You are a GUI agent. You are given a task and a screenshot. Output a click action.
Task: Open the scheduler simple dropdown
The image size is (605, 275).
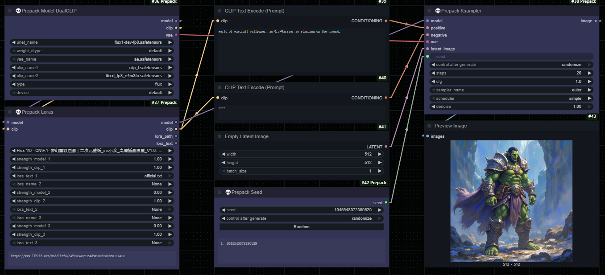coord(511,99)
